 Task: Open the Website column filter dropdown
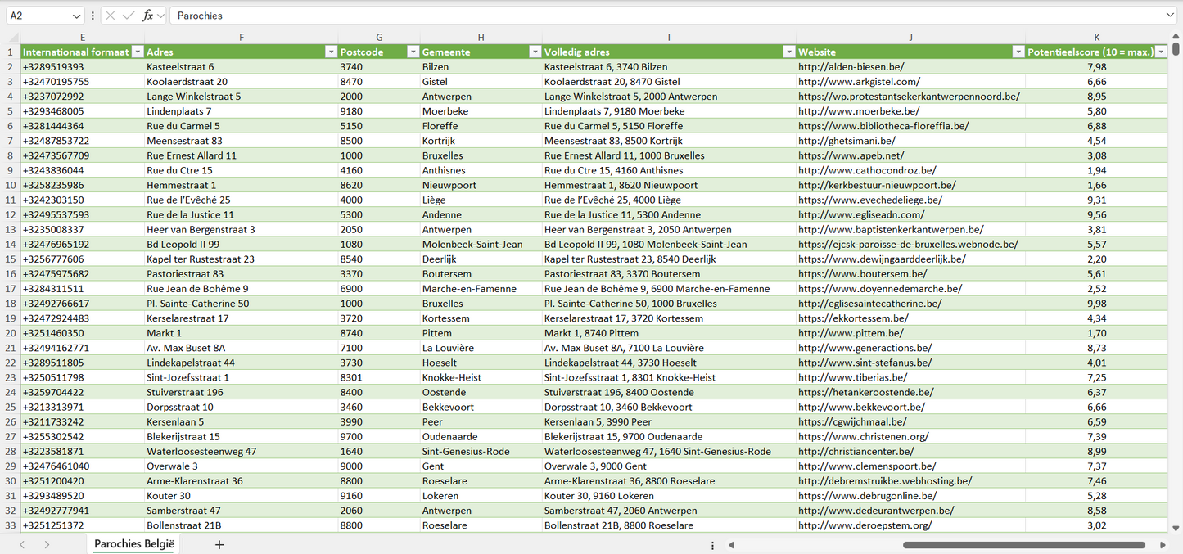coord(1018,52)
